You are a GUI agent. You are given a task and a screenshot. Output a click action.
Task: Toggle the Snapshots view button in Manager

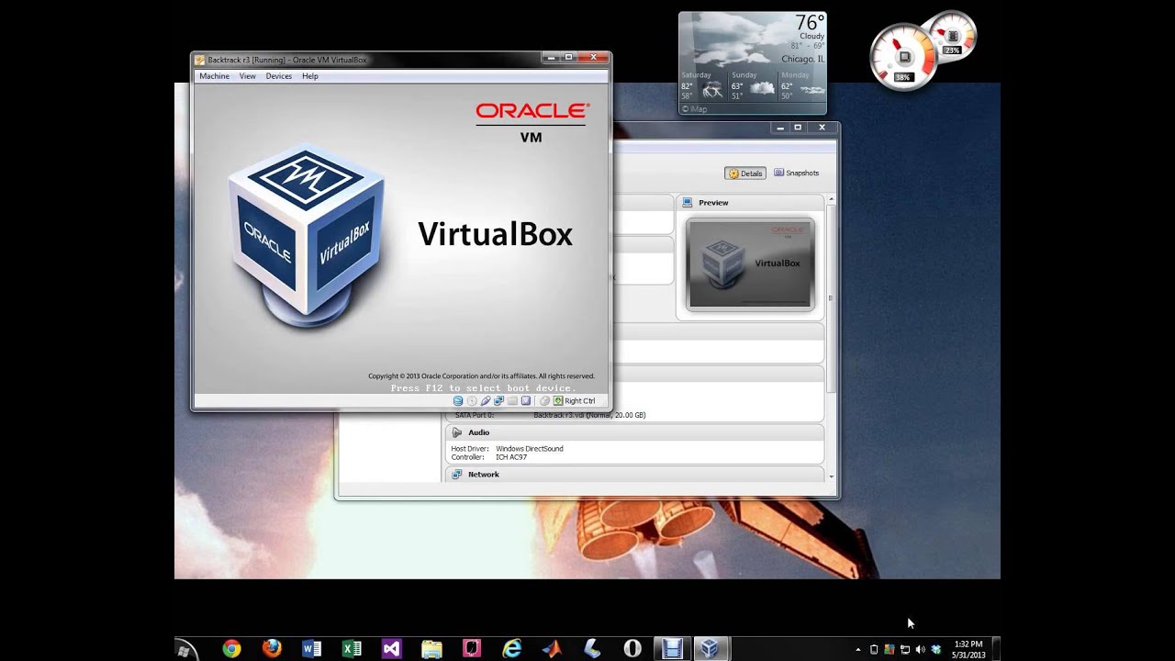click(x=796, y=173)
